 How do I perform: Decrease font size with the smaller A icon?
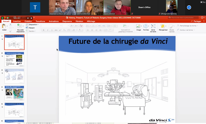coord(76,26)
